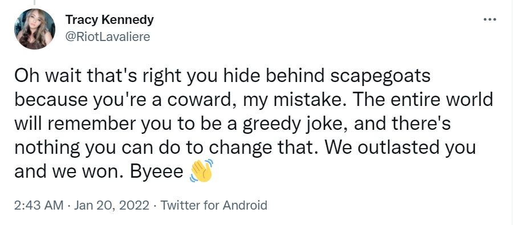Click the word "Byeee" in the tweet
Screen dimensions: 513x225
156,172
